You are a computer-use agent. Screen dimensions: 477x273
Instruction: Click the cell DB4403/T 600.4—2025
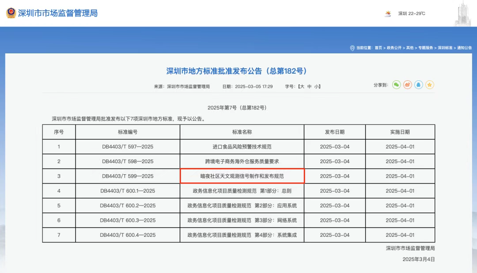click(128, 235)
